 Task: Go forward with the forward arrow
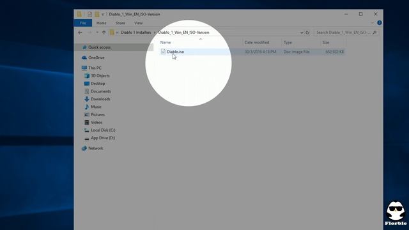tap(89, 33)
